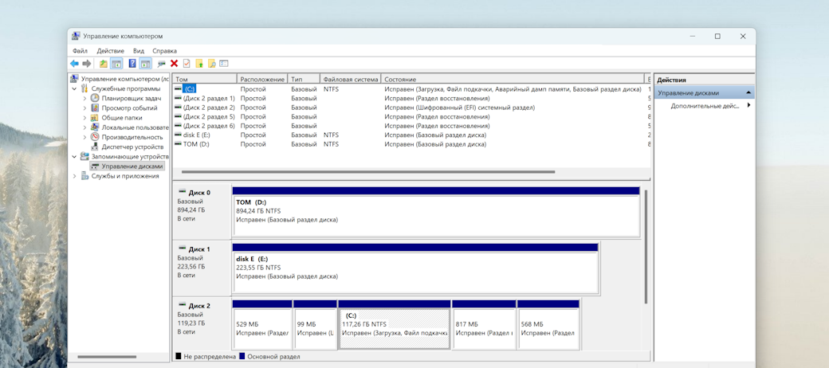Click the 817 МБ partition on Диск 2
The width and height of the screenshot is (829, 368).
pos(485,324)
